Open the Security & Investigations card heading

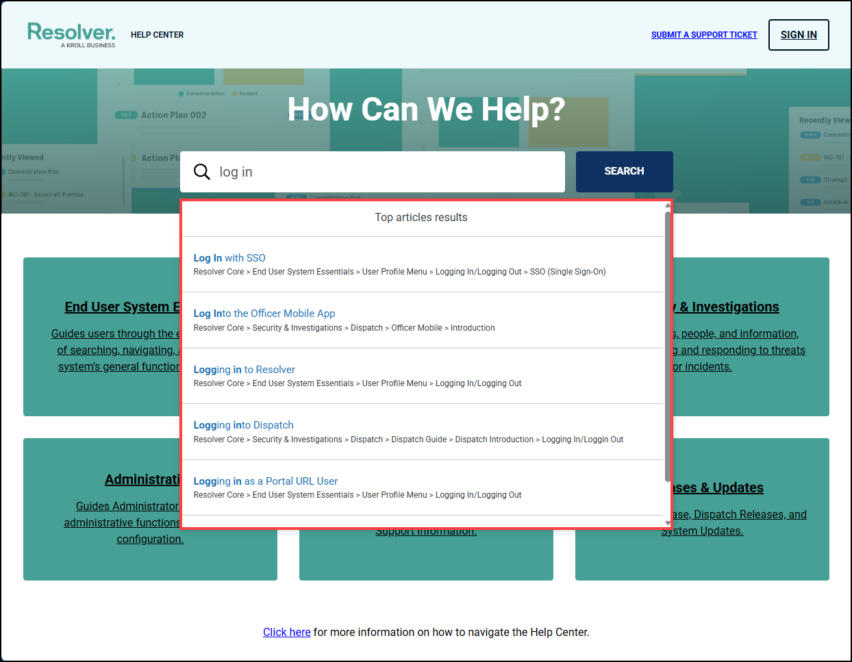click(x=726, y=307)
